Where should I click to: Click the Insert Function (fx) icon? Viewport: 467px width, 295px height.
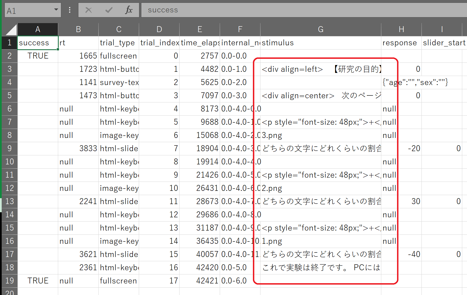click(129, 10)
